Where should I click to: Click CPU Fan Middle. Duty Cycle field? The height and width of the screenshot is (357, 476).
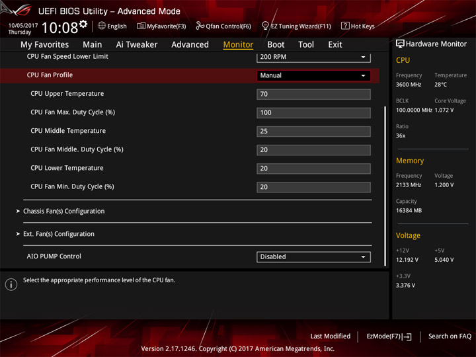coord(313,150)
